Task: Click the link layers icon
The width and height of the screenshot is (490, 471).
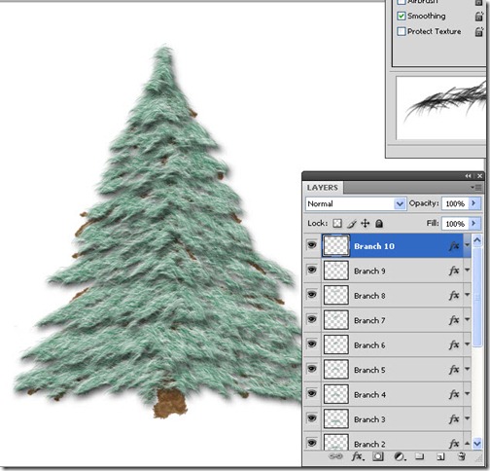Action: (x=335, y=456)
